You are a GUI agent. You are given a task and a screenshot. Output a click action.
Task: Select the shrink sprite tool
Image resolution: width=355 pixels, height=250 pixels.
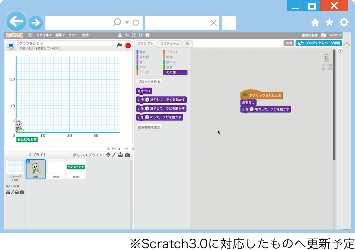click(x=141, y=35)
